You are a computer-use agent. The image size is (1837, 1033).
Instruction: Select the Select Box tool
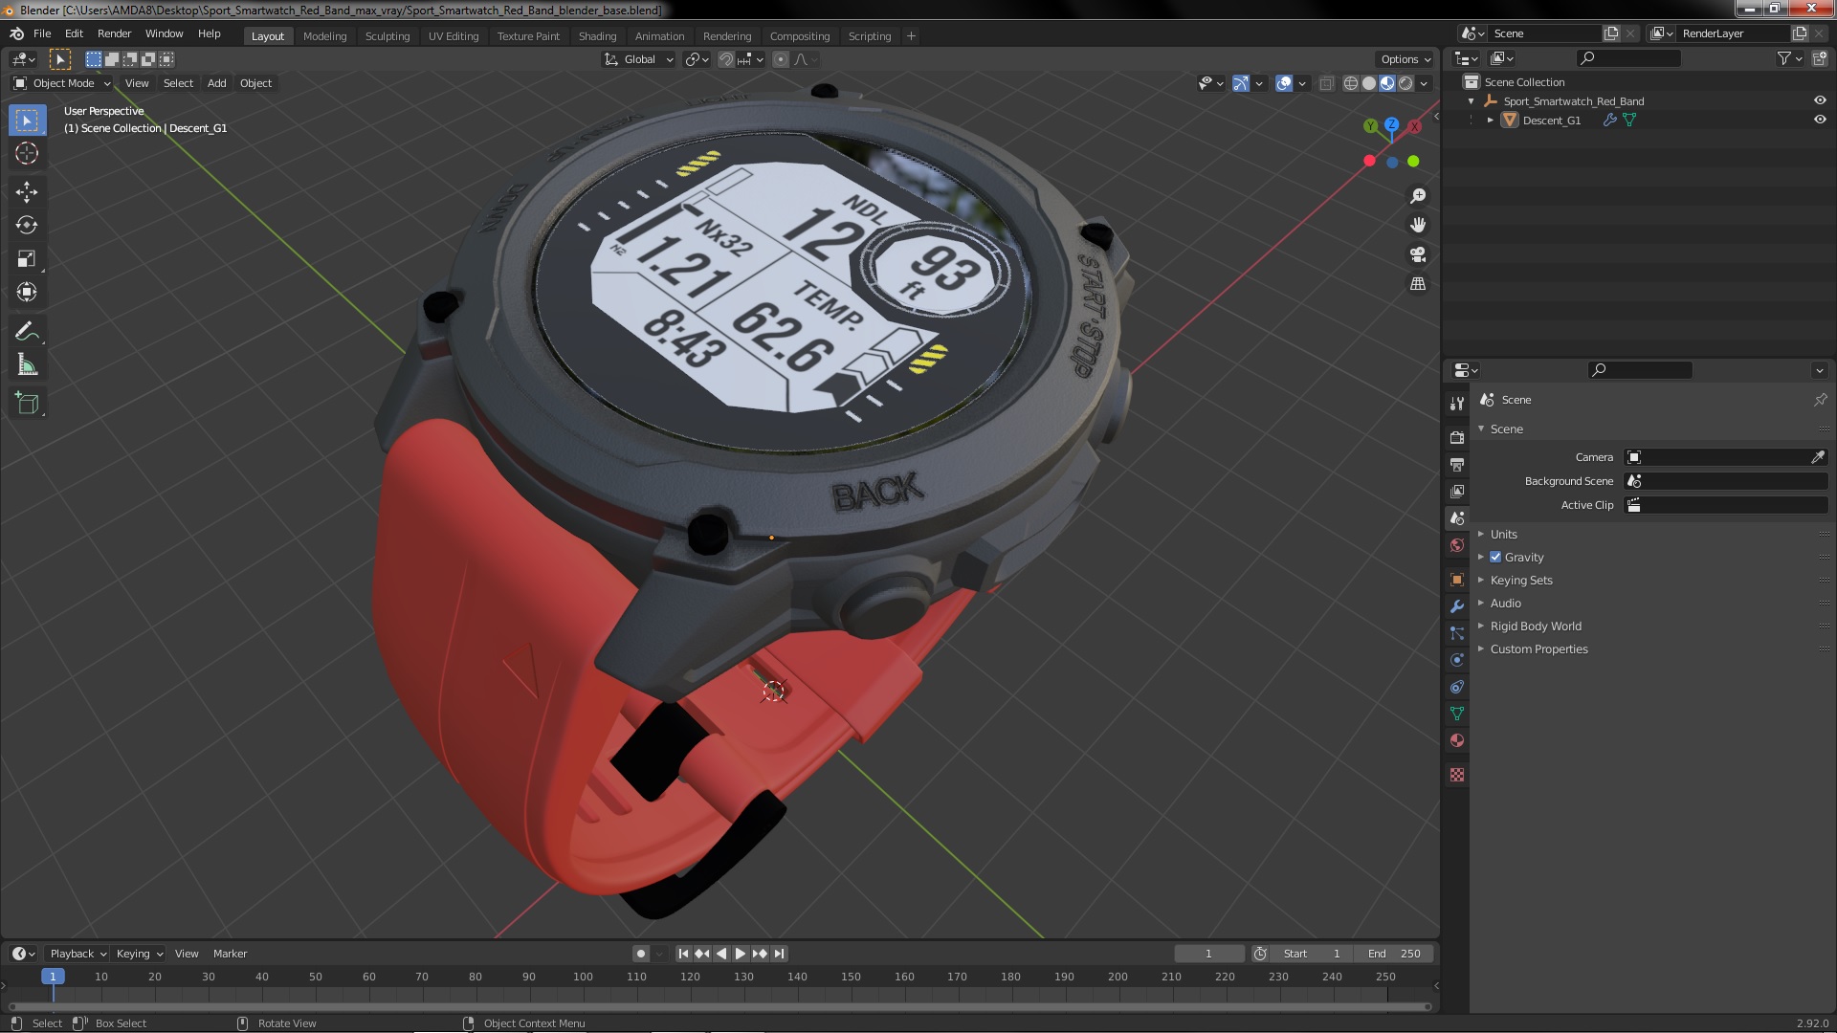(x=27, y=120)
